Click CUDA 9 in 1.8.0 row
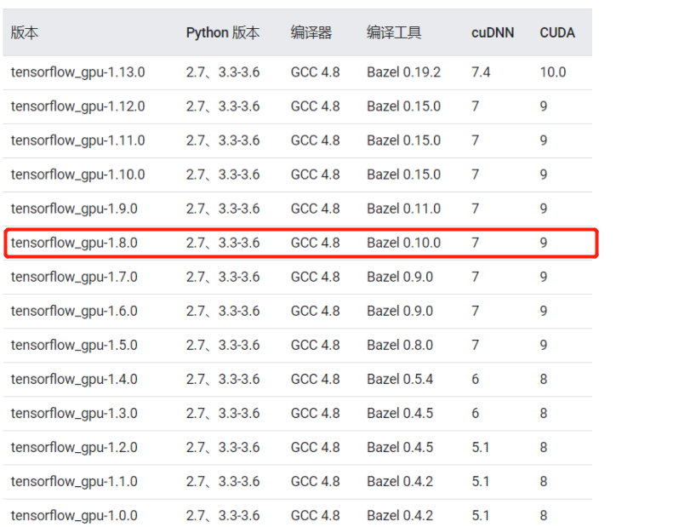This screenshot has height=527, width=673. coord(544,243)
